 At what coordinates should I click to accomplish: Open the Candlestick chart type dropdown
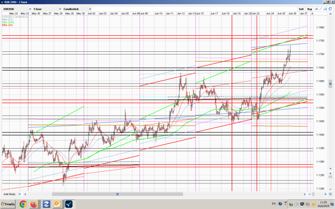click(77, 9)
